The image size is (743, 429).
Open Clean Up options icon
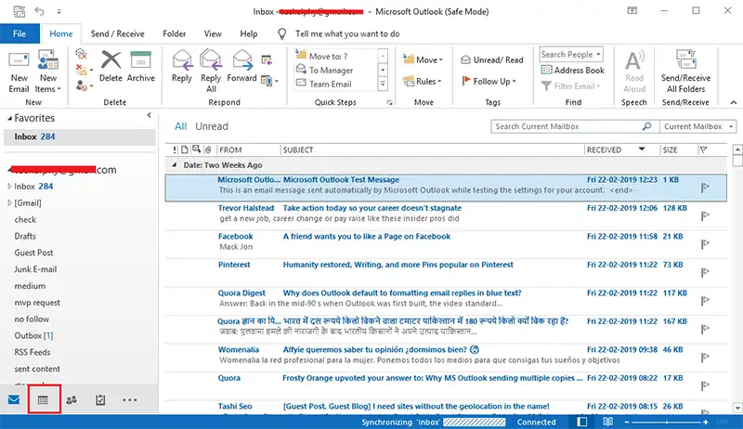[x=84, y=70]
